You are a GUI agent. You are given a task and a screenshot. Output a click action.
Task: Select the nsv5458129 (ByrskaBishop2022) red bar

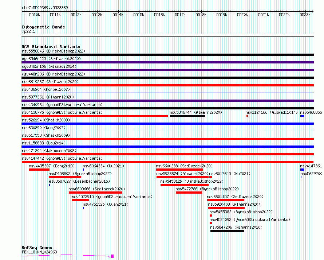click(185, 185)
